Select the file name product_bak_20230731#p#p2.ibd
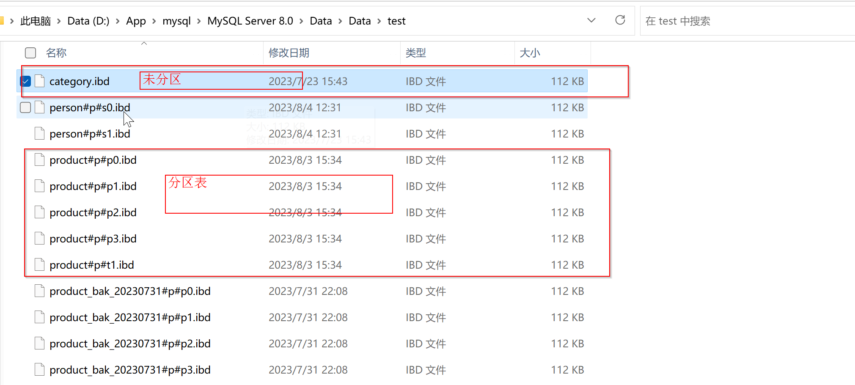This screenshot has height=385, width=855. point(130,344)
